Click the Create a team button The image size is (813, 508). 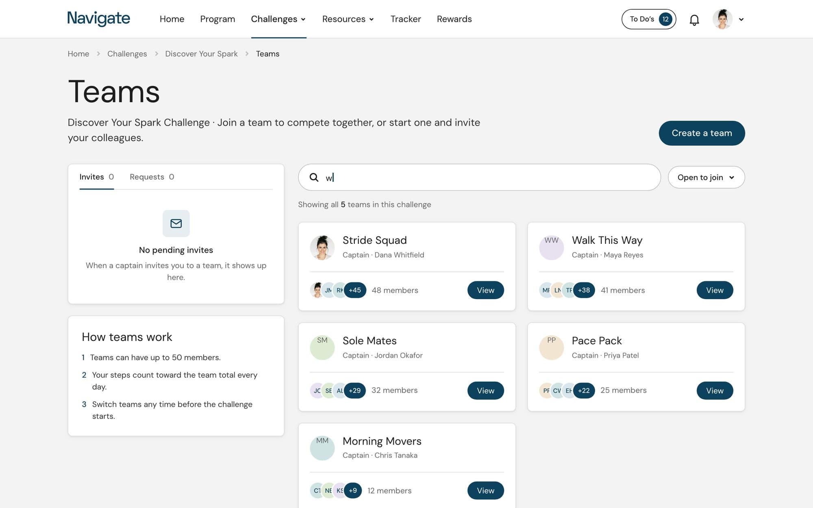tap(702, 133)
